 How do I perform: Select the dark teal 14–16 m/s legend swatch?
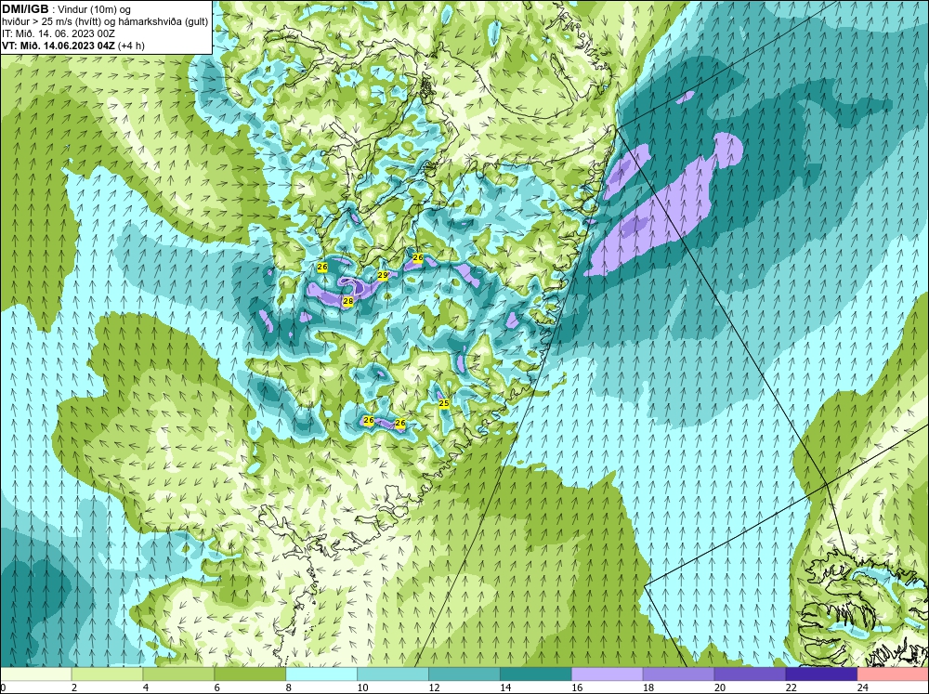pyautogui.click(x=536, y=674)
